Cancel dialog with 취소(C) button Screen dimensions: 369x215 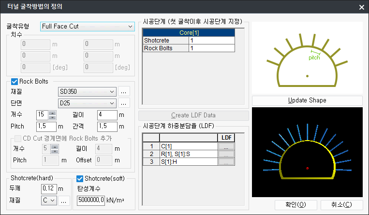tap(341, 205)
